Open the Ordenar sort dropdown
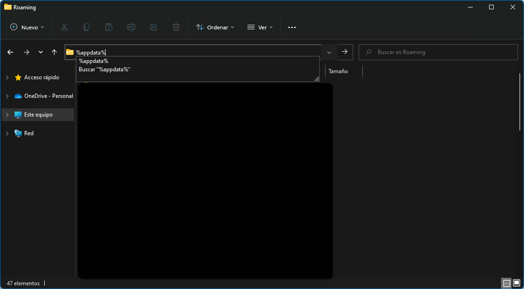 click(x=215, y=28)
